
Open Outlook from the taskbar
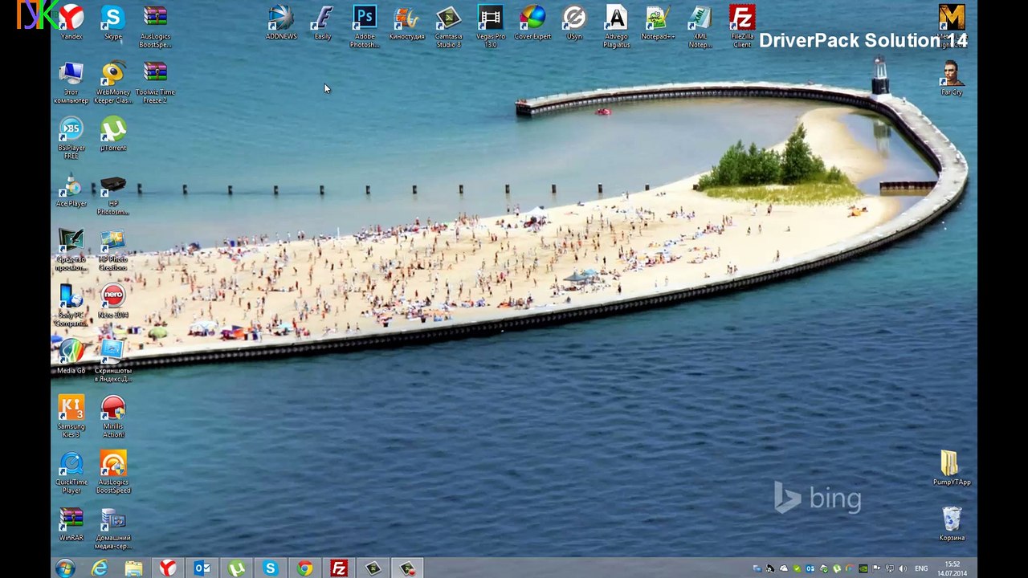click(202, 568)
